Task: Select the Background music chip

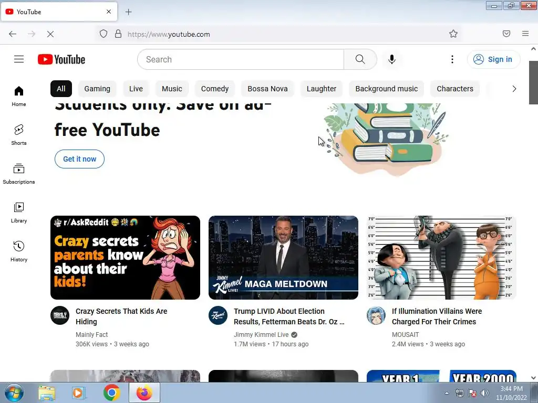Action: click(x=386, y=89)
